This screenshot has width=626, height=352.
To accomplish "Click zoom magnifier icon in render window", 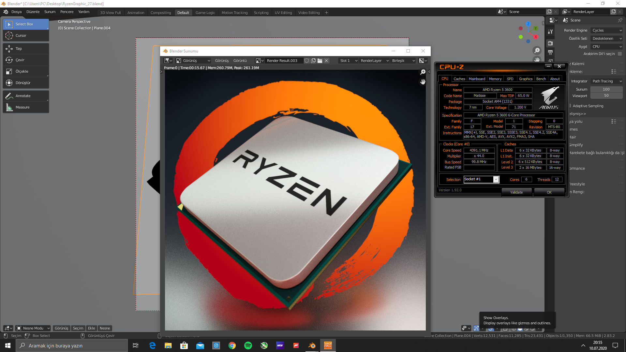I will pos(423,72).
